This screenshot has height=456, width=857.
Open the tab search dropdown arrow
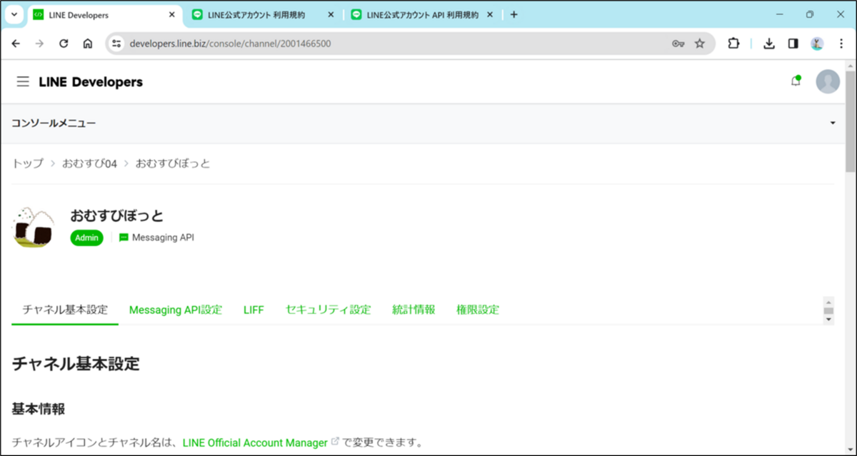point(14,14)
